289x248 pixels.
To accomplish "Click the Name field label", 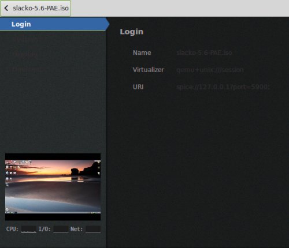I will pyautogui.click(x=142, y=52).
